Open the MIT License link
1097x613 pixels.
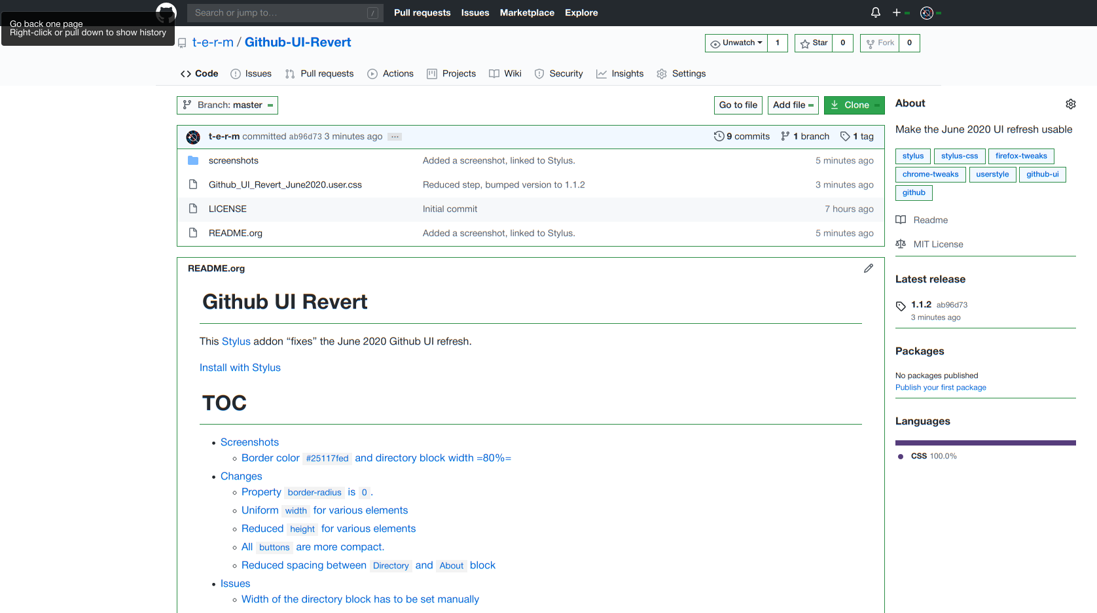929,245
